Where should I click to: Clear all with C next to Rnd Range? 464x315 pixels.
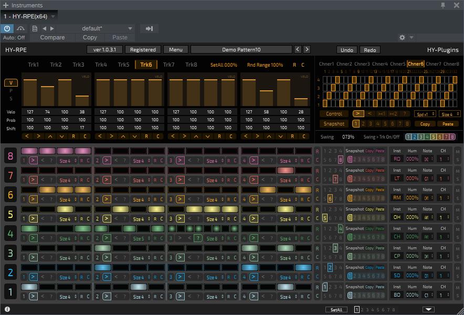click(303, 65)
